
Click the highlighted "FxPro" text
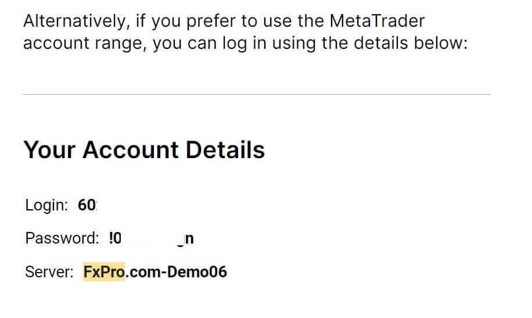(105, 271)
